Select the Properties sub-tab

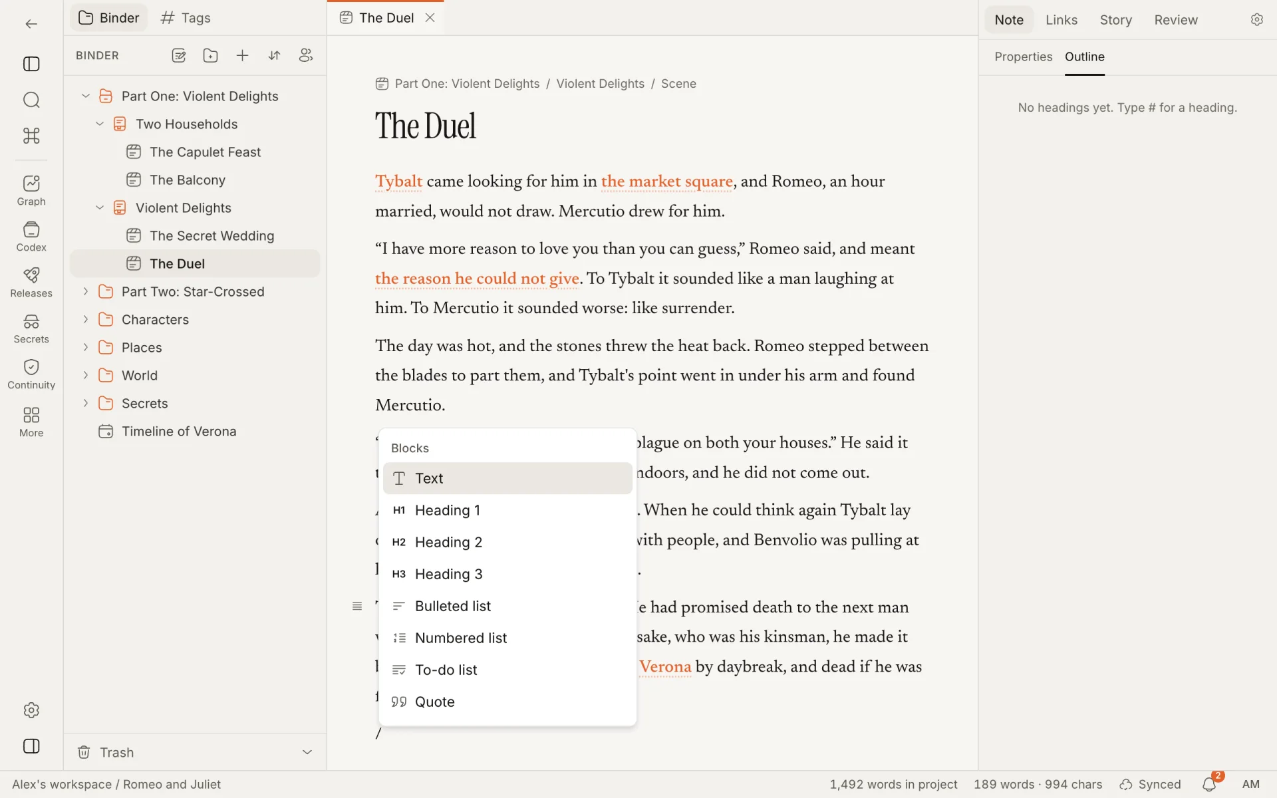[x=1023, y=57]
